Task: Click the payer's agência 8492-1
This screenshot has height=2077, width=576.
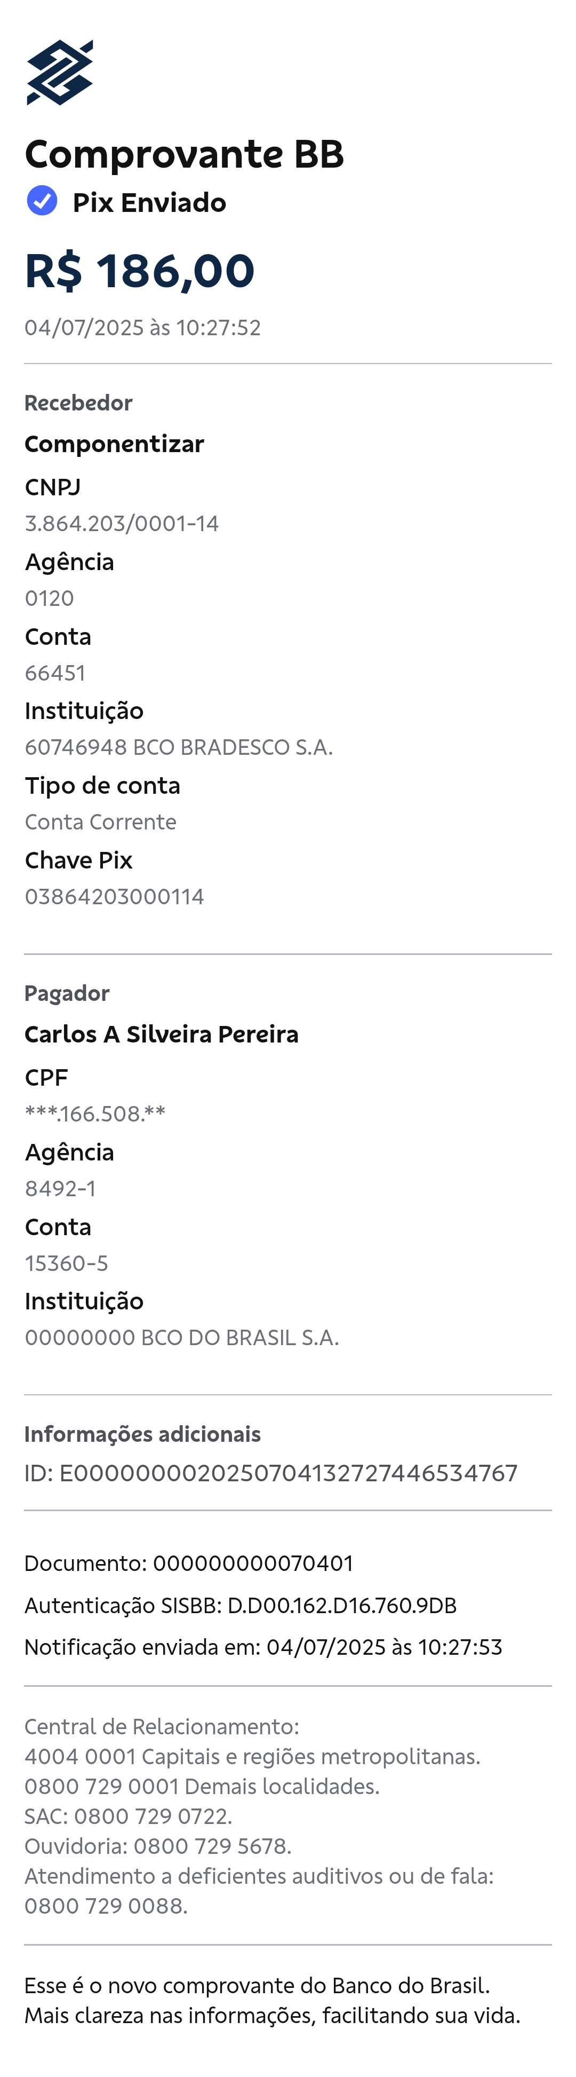Action: pos(60,1188)
